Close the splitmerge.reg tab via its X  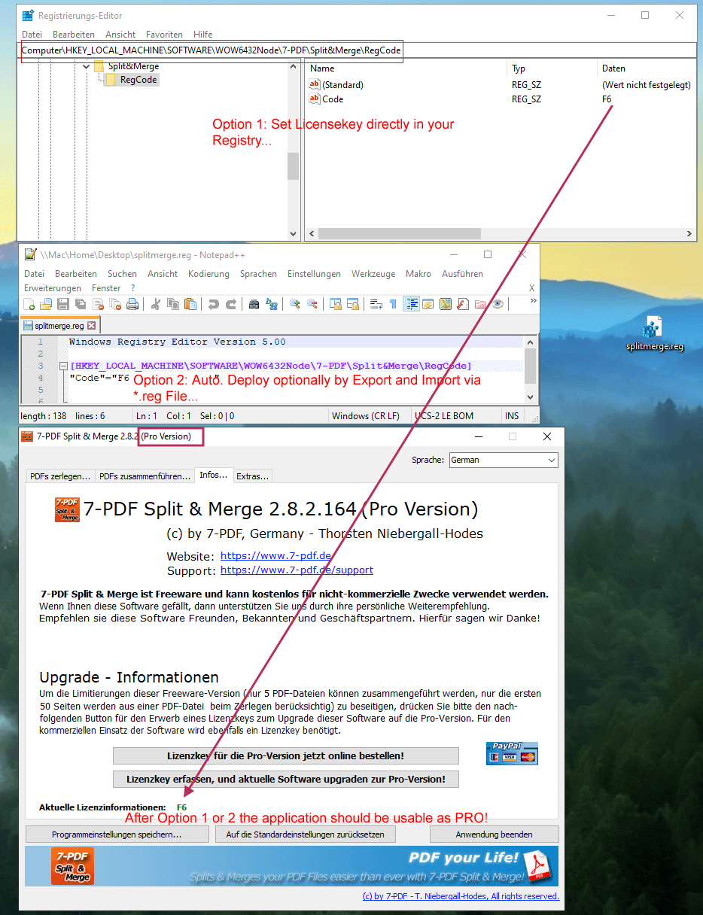coord(92,326)
